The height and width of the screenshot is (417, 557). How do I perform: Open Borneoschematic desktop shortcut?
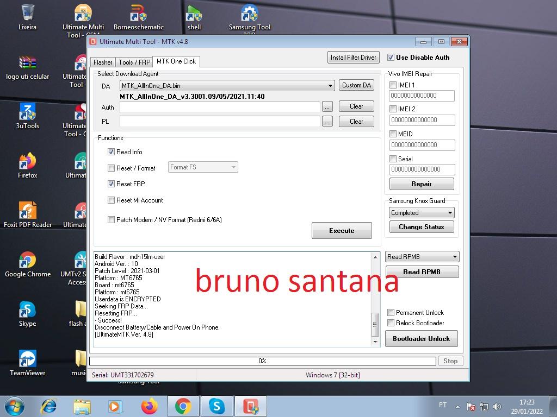[139, 17]
